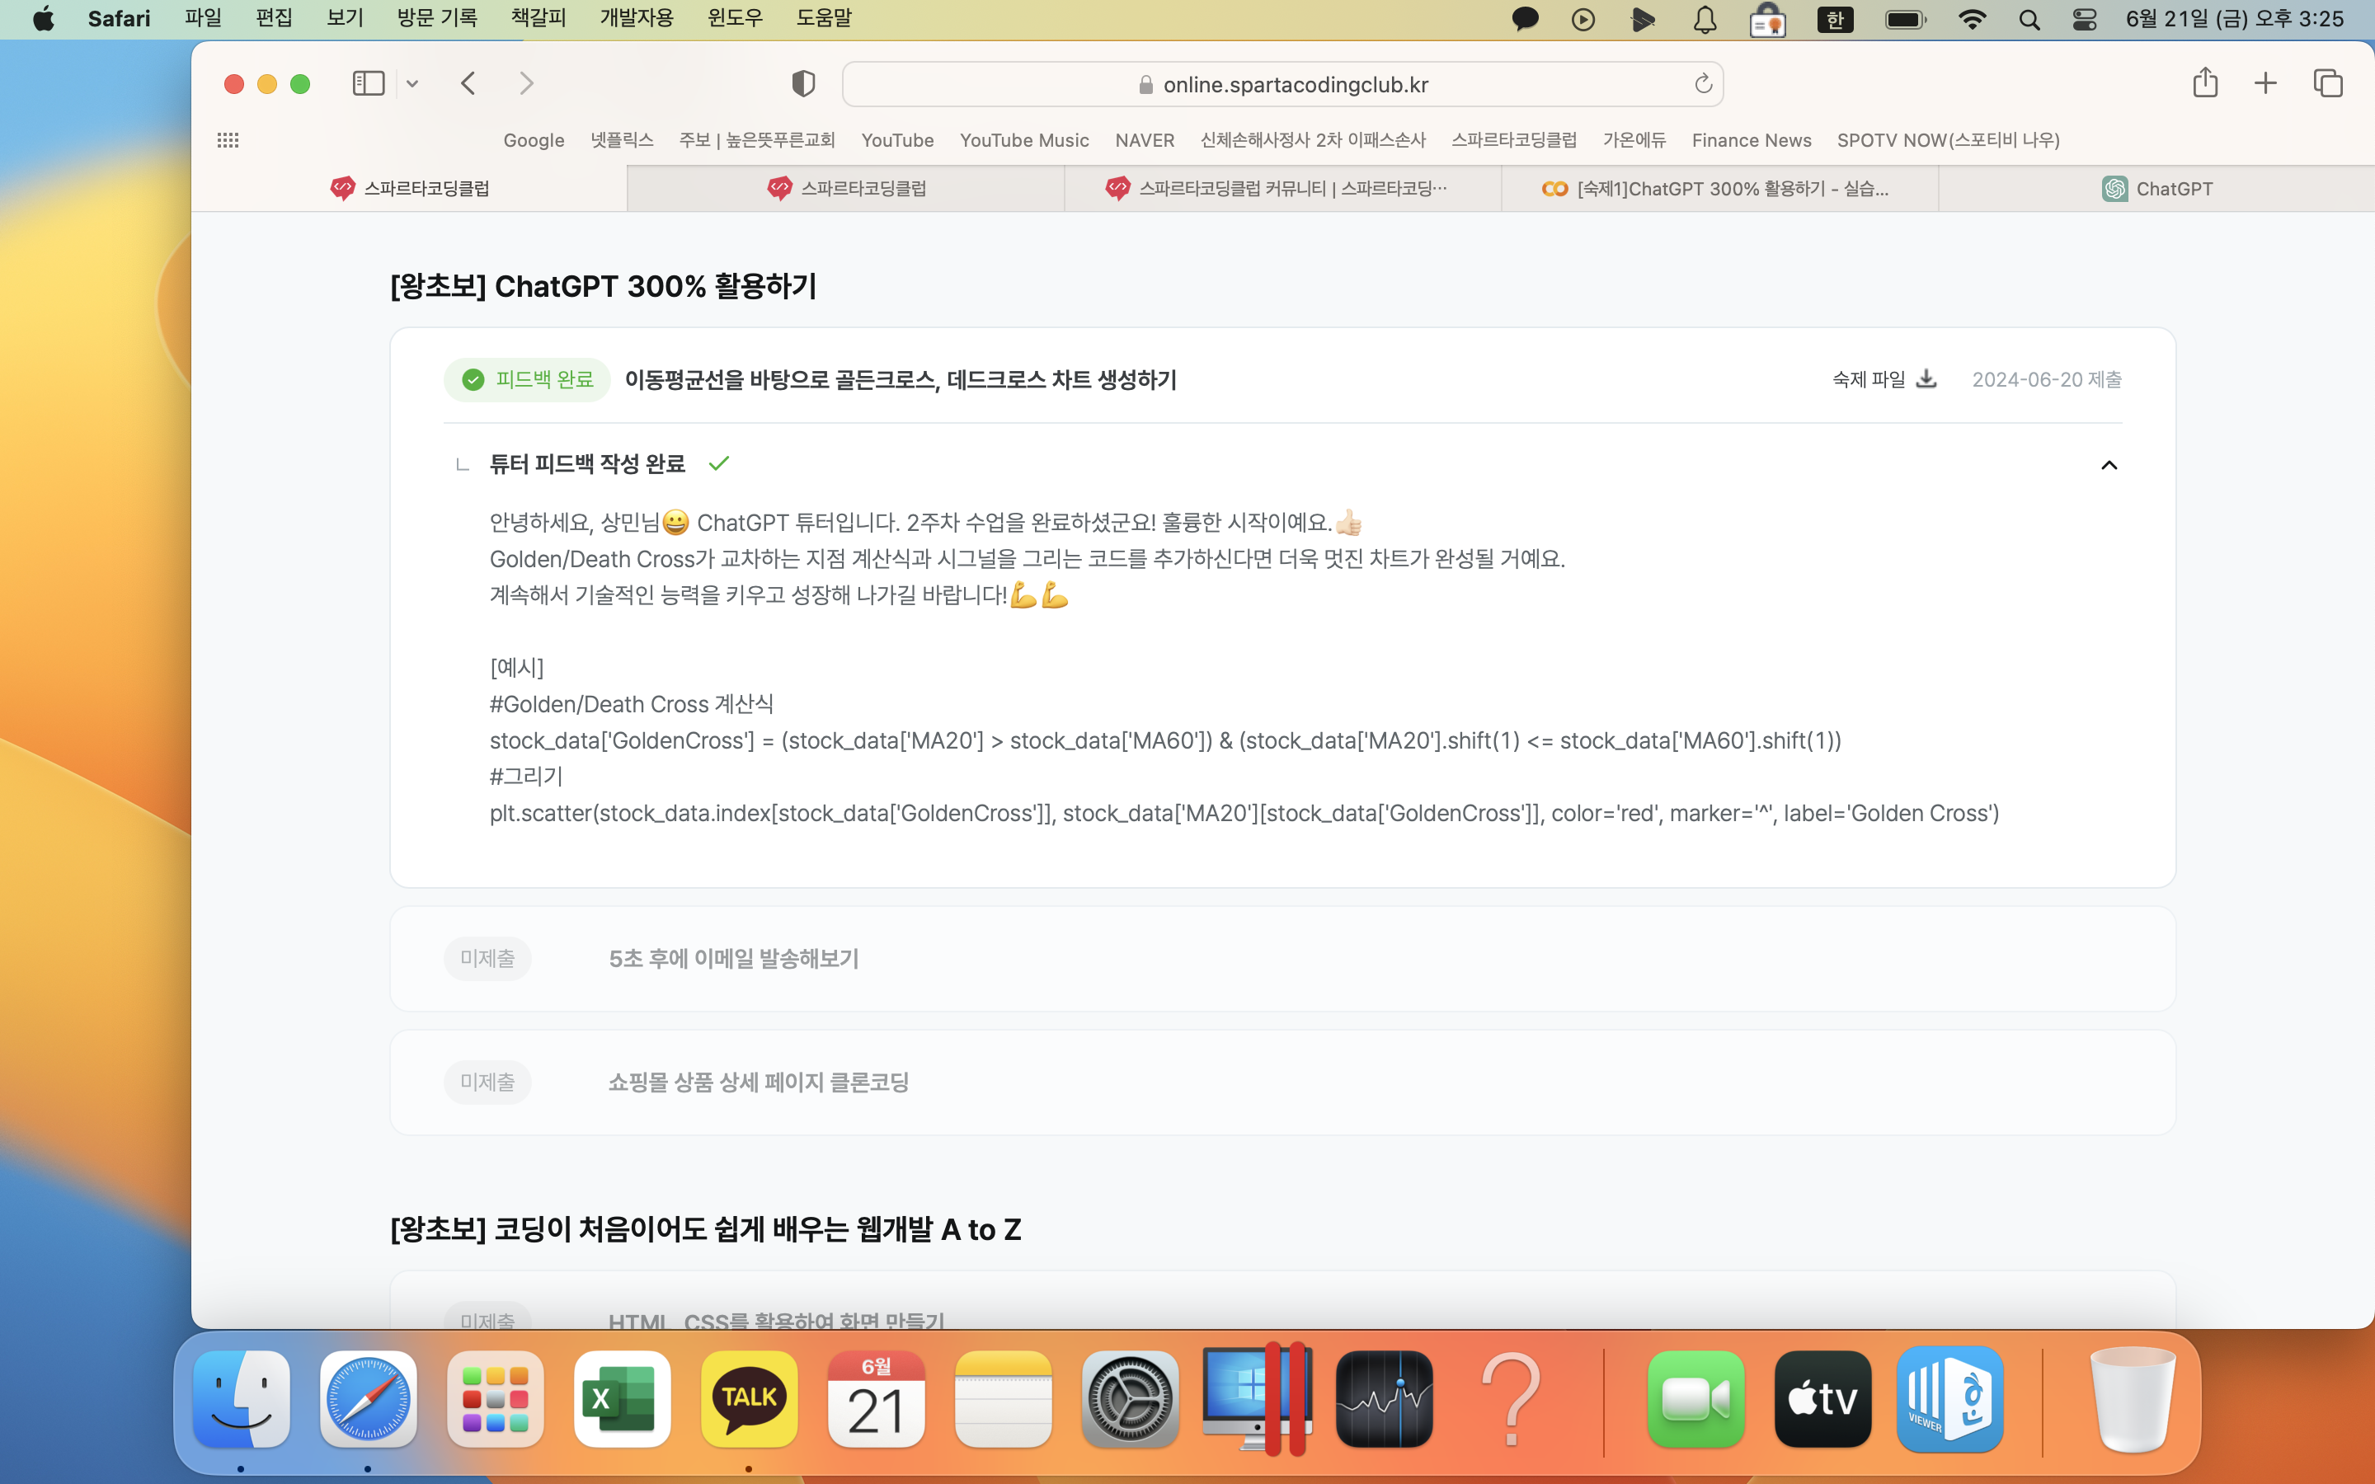Open the YouTube Music bookmark
This screenshot has height=1484, width=2375.
click(x=1024, y=140)
